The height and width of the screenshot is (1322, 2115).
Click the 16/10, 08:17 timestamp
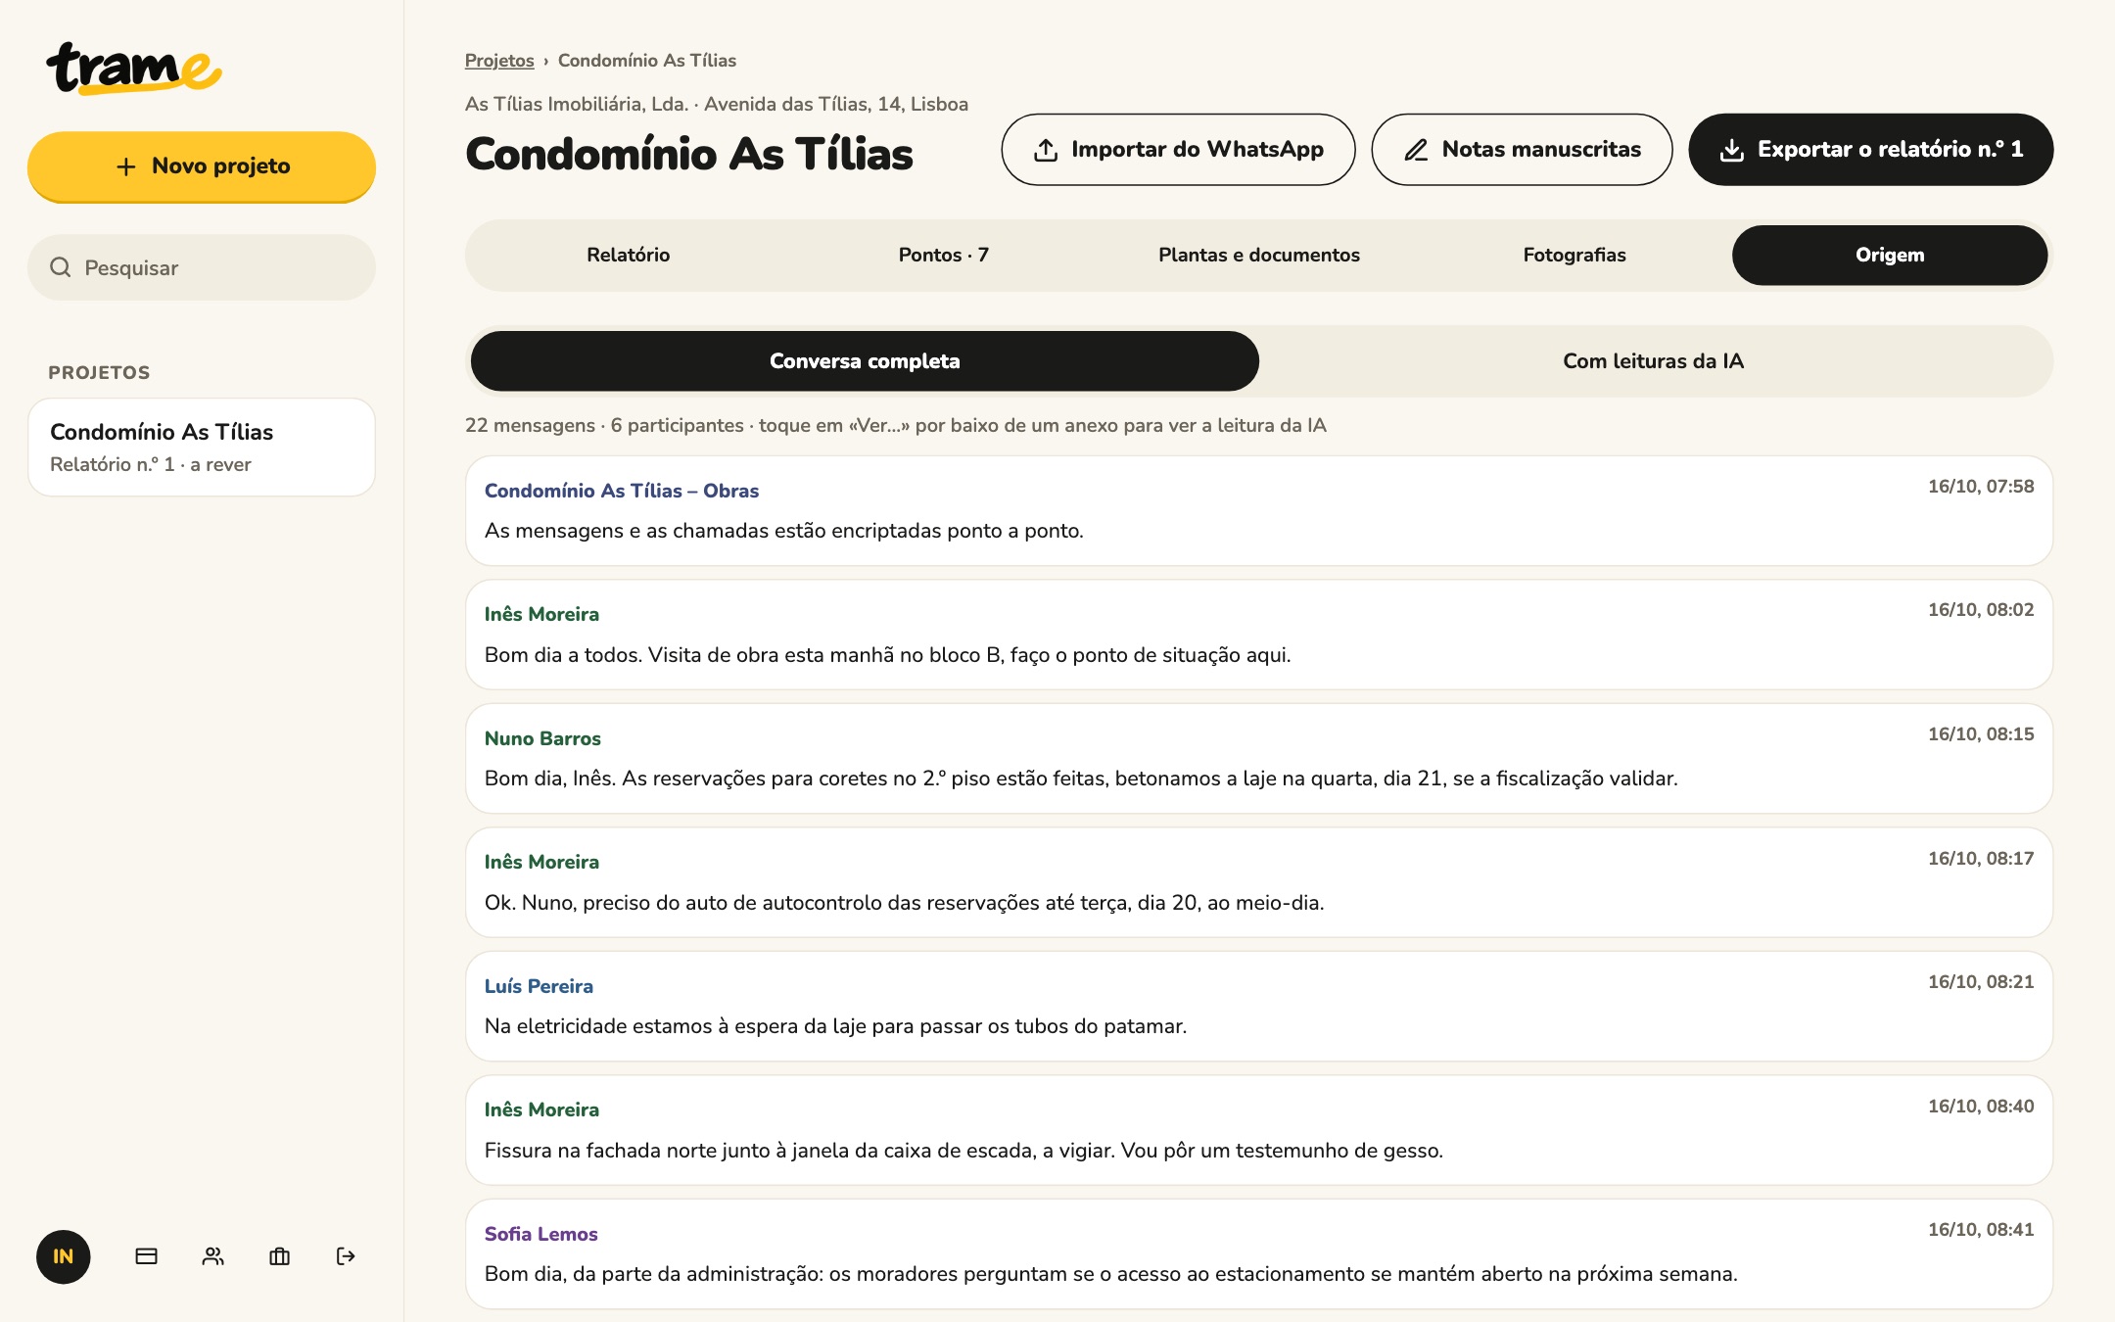1981,859
